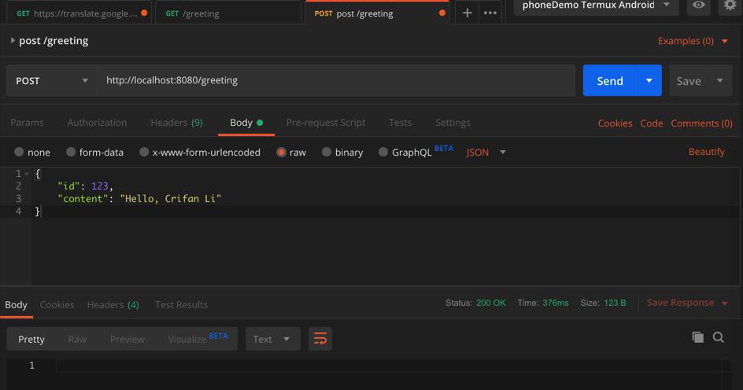This screenshot has height=390, width=743.
Task: Collapse the JSON object fold arrow on line 1
Action: 27,174
